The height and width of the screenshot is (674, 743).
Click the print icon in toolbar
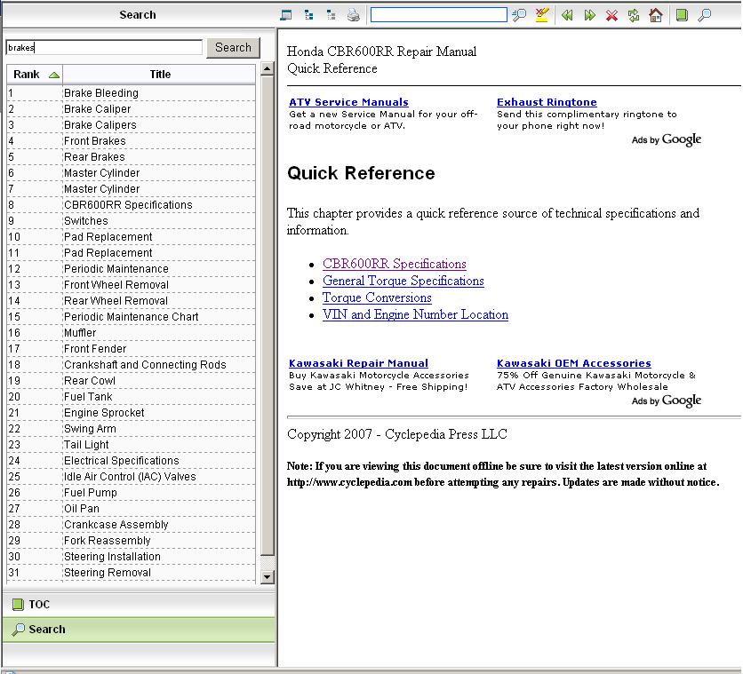pos(354,15)
